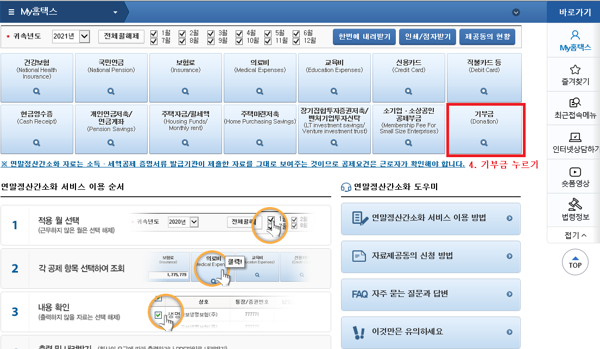The image size is (600, 349).
Task: Click magnifier under 신용카드 tile
Action: coord(409,91)
